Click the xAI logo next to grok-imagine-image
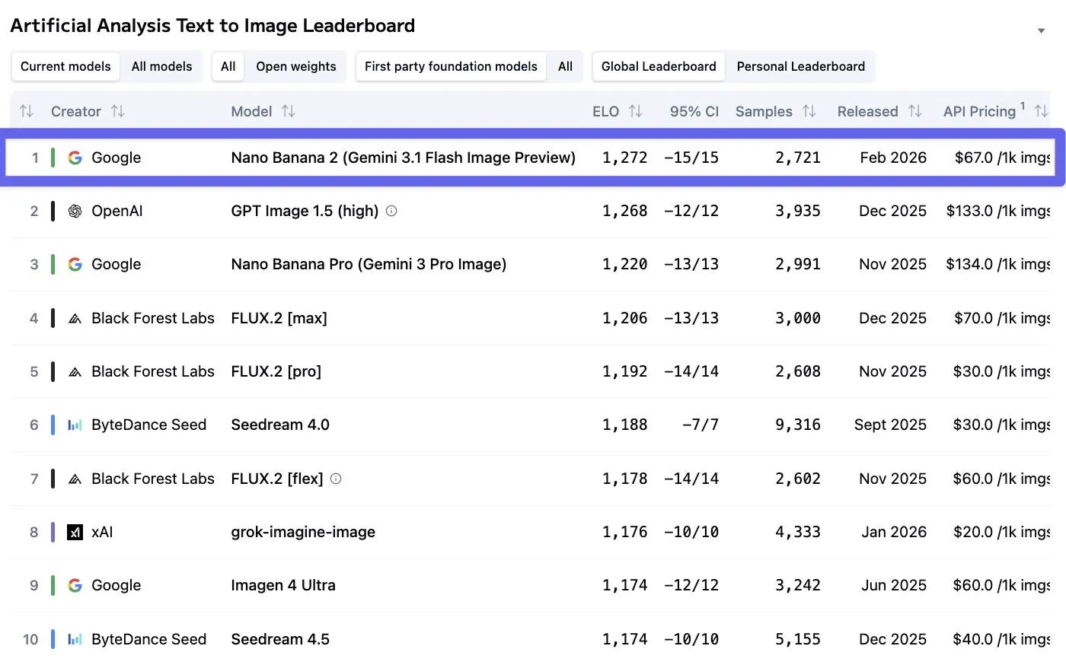The image size is (1066, 665). coord(75,532)
